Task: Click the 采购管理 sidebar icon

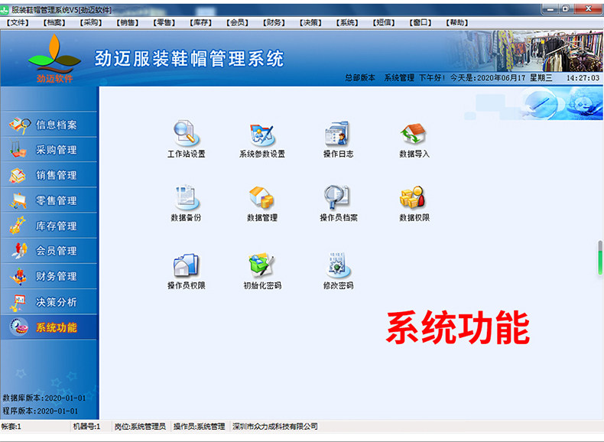Action: coord(18,150)
